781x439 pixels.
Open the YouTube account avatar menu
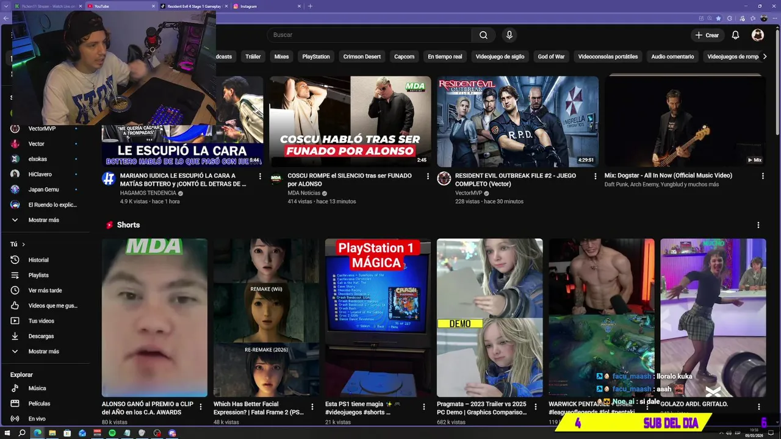pos(758,35)
